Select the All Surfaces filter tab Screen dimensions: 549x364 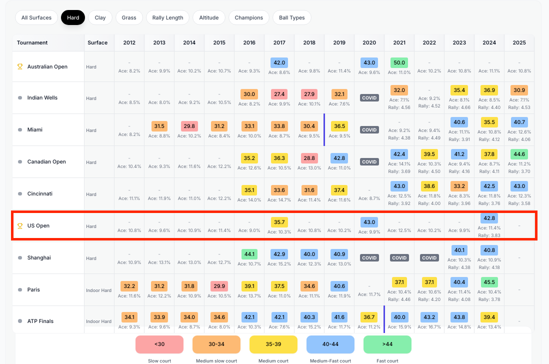click(36, 17)
